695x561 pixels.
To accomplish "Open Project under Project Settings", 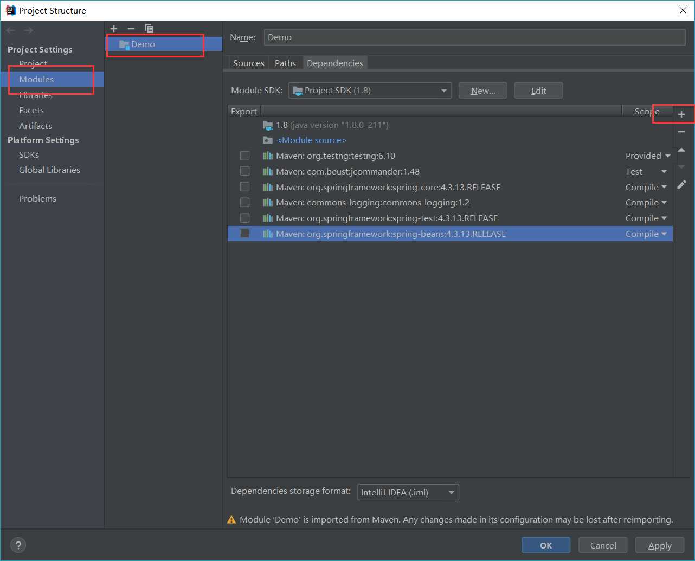I will (33, 64).
